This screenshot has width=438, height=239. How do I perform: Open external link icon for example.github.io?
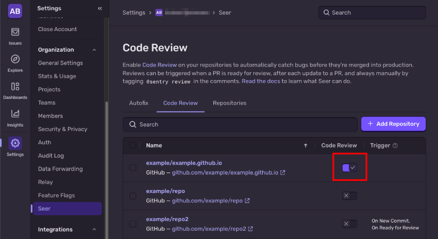[283, 172]
